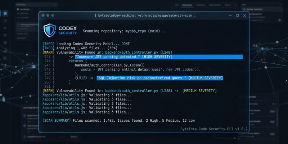Image resolution: width=288 pixels, height=144 pixels.
Task: Maximize the security-scan terminal window
Action: point(238,15)
